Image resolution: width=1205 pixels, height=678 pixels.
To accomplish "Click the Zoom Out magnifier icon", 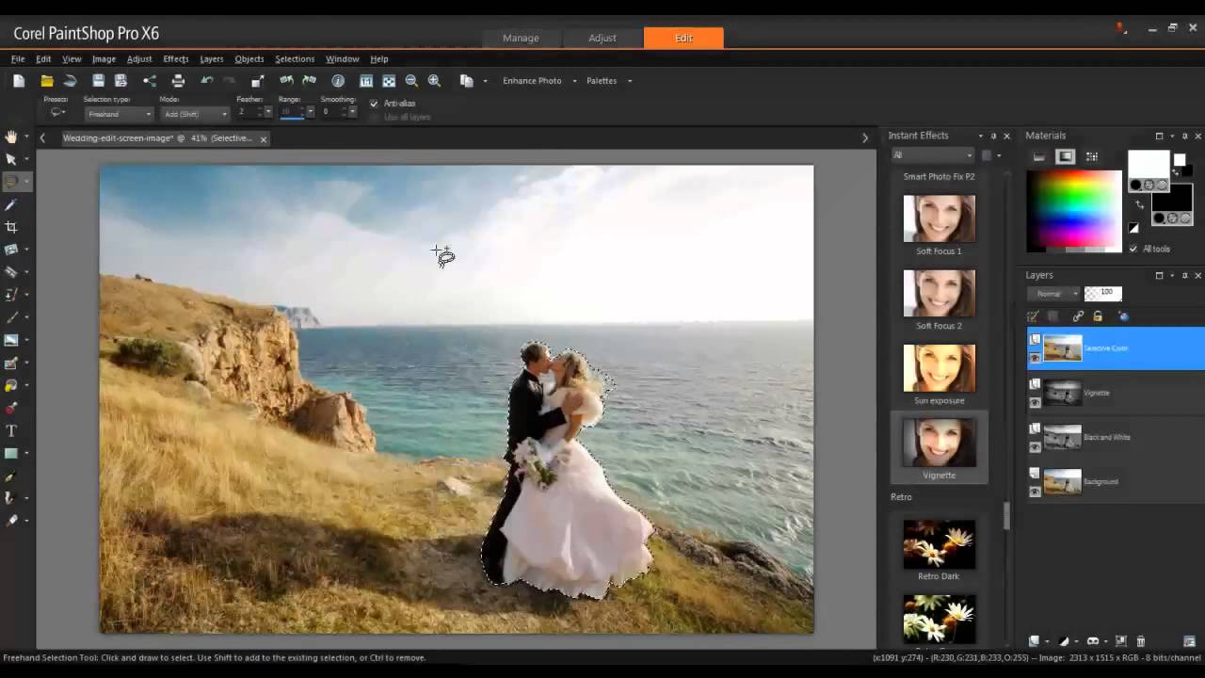I will [411, 81].
